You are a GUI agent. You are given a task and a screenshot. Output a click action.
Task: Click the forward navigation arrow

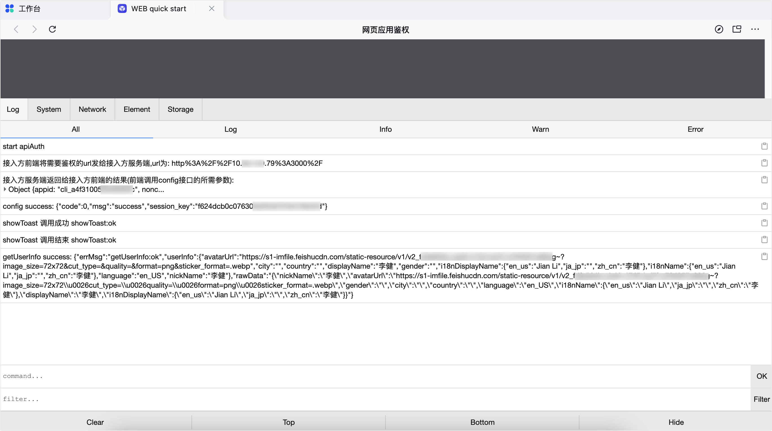[x=34, y=29]
